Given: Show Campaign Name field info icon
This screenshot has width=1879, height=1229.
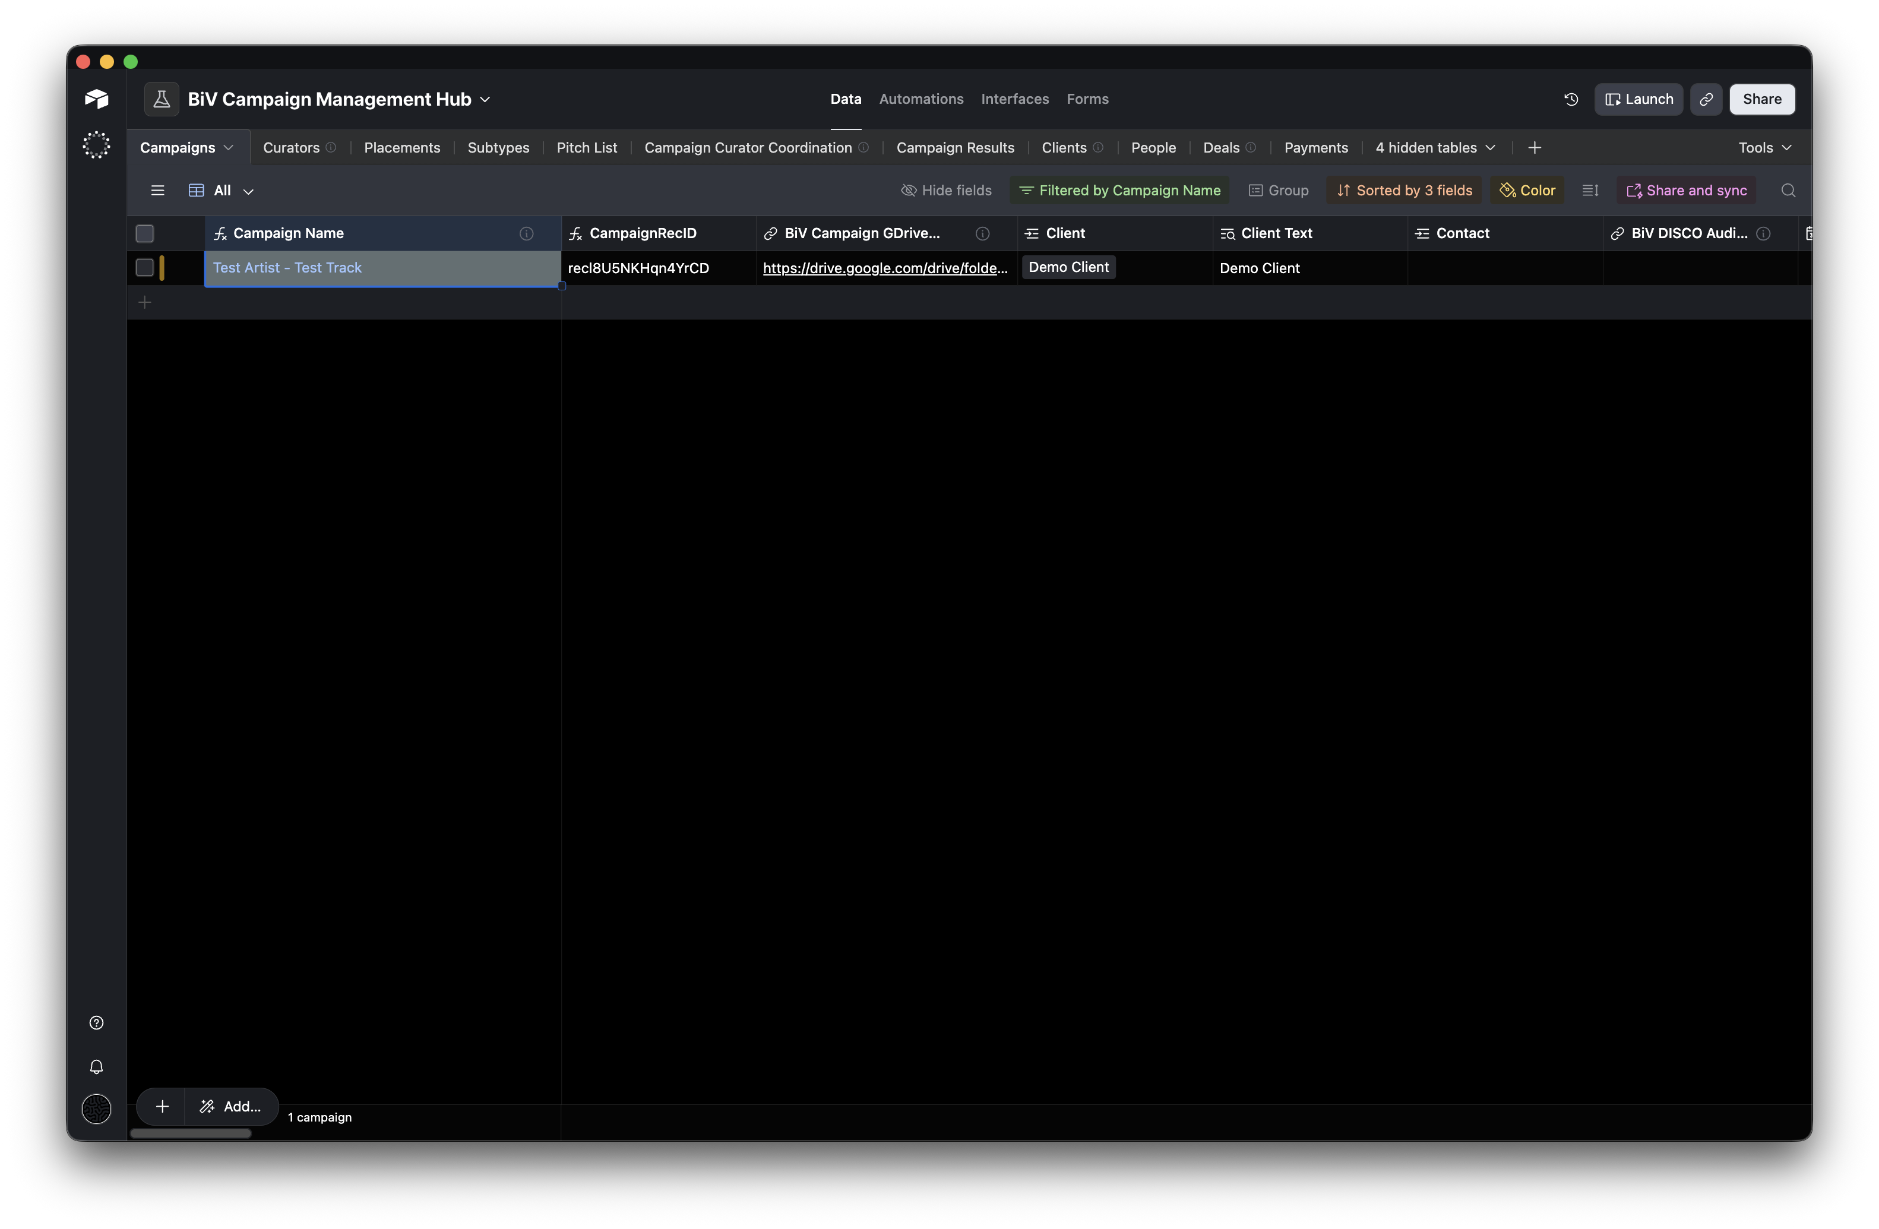Looking at the screenshot, I should click(x=527, y=234).
